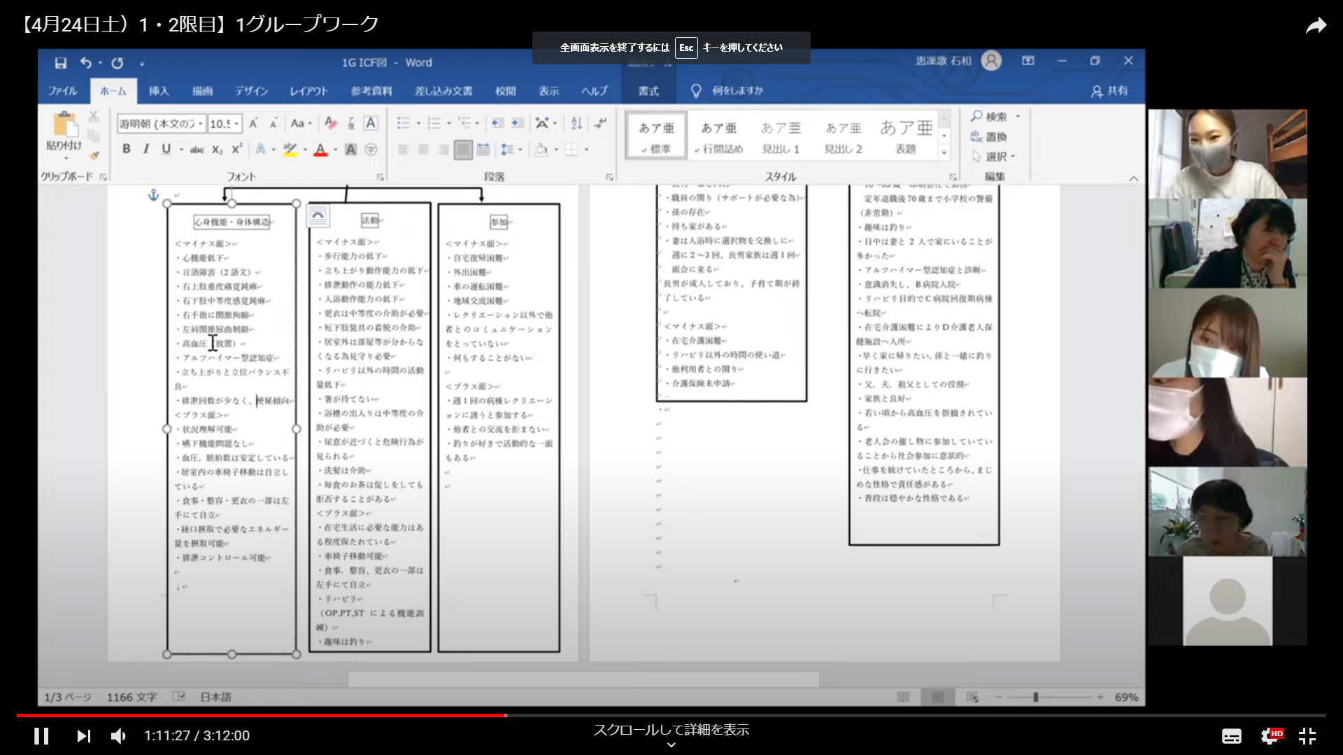Toggle bold formatting
1343x755 pixels.
127,149
